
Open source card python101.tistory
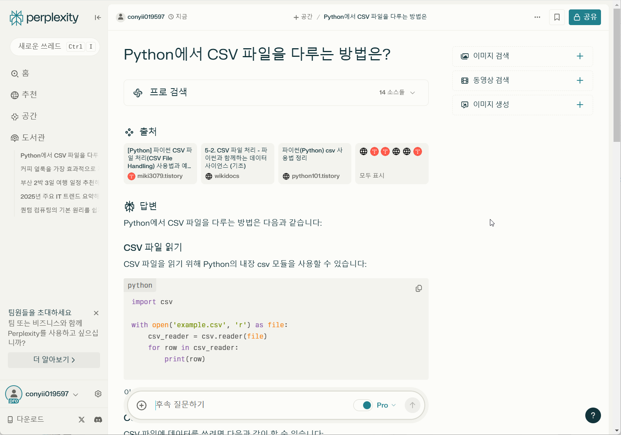pyautogui.click(x=315, y=163)
